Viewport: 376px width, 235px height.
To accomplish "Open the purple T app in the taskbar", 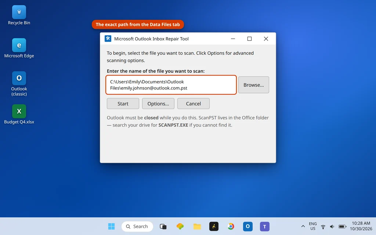I will [265, 226].
